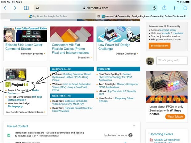Viewport: 191px width, 143px height.
Task: Open the AA reader text options
Action: click(x=37, y=8)
